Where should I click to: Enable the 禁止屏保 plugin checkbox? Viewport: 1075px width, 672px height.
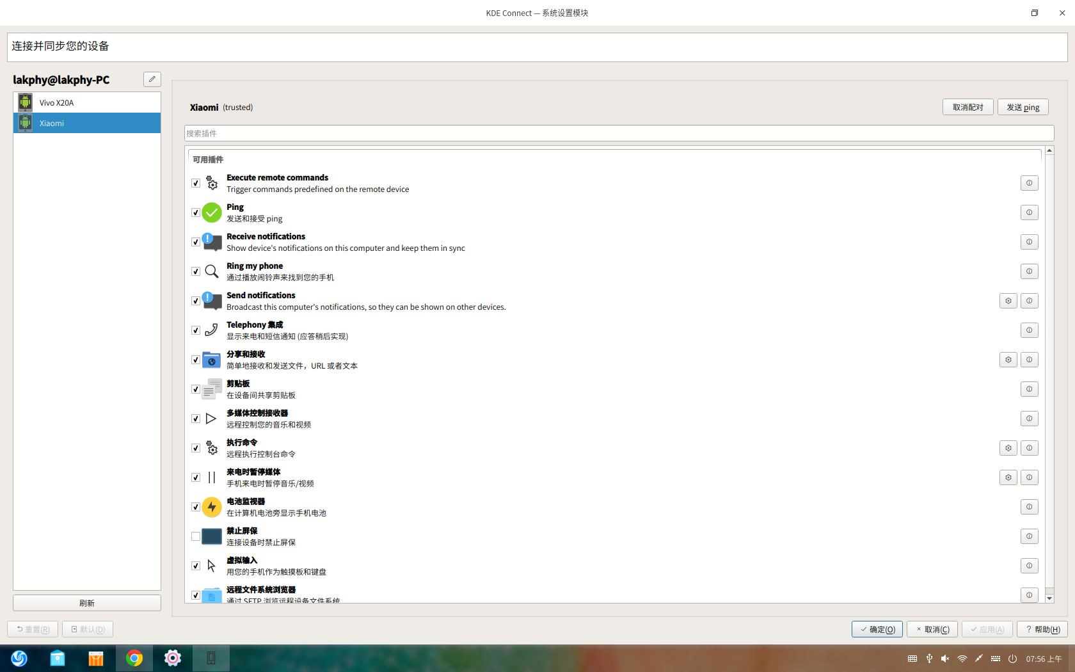click(x=196, y=536)
